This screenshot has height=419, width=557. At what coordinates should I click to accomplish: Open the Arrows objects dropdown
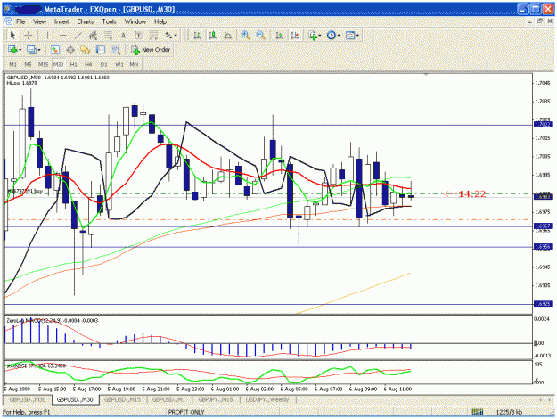point(171,36)
